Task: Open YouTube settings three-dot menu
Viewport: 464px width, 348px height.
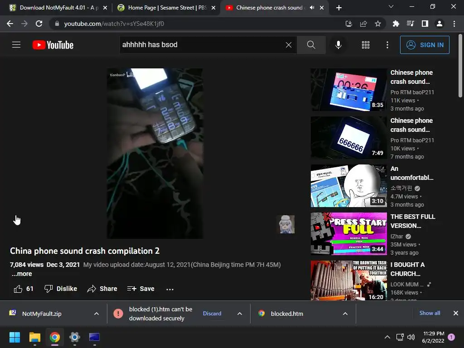Action: [387, 45]
